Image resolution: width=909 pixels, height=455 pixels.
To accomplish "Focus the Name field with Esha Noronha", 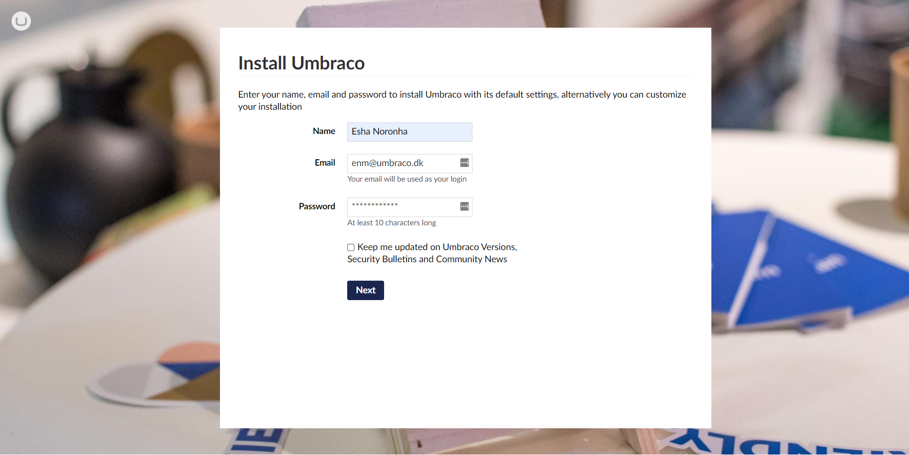I will (x=409, y=132).
